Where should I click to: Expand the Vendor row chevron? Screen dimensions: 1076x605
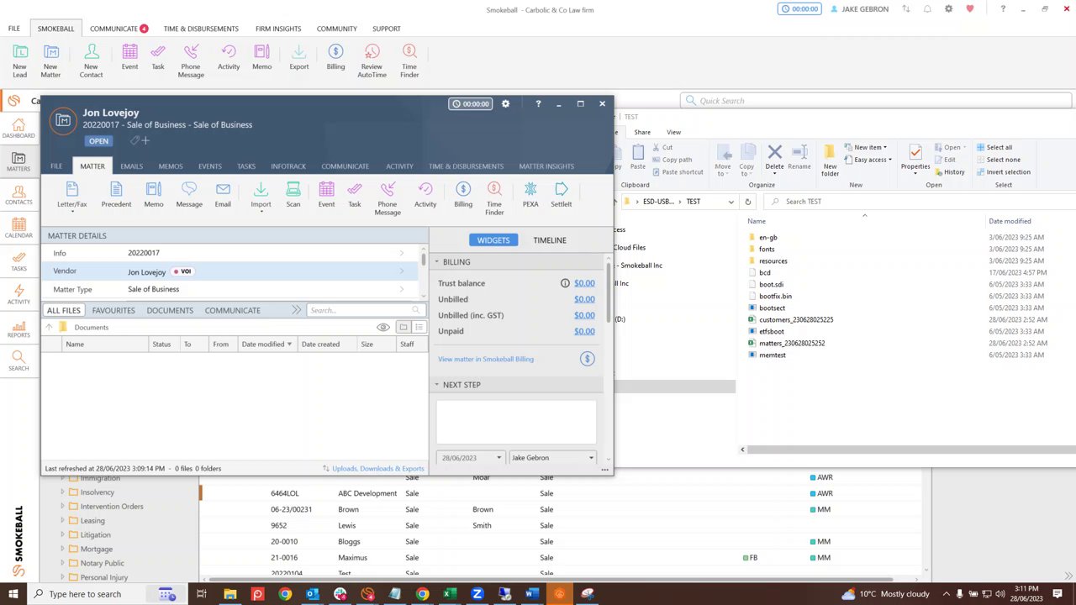(402, 271)
